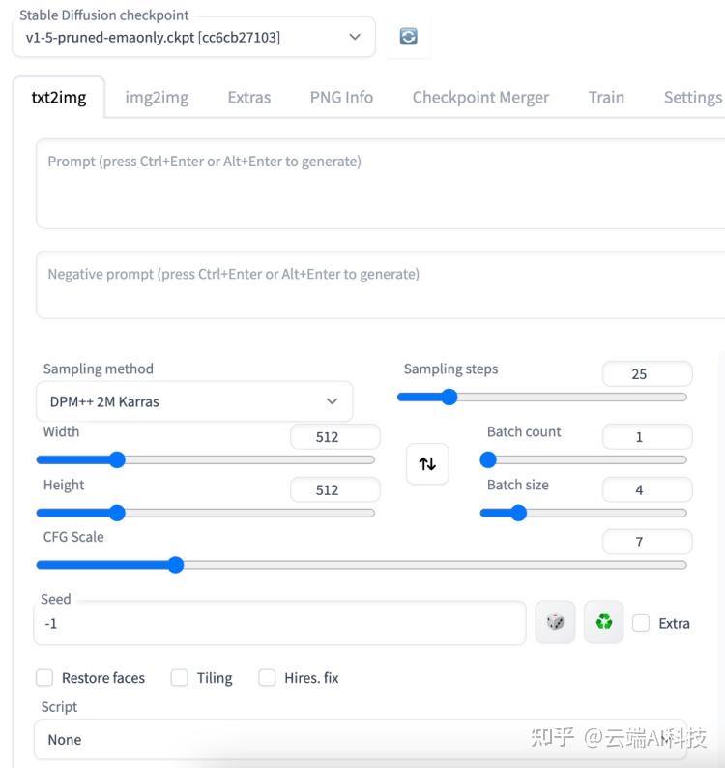Enable the Restore faces checkbox

[44, 678]
